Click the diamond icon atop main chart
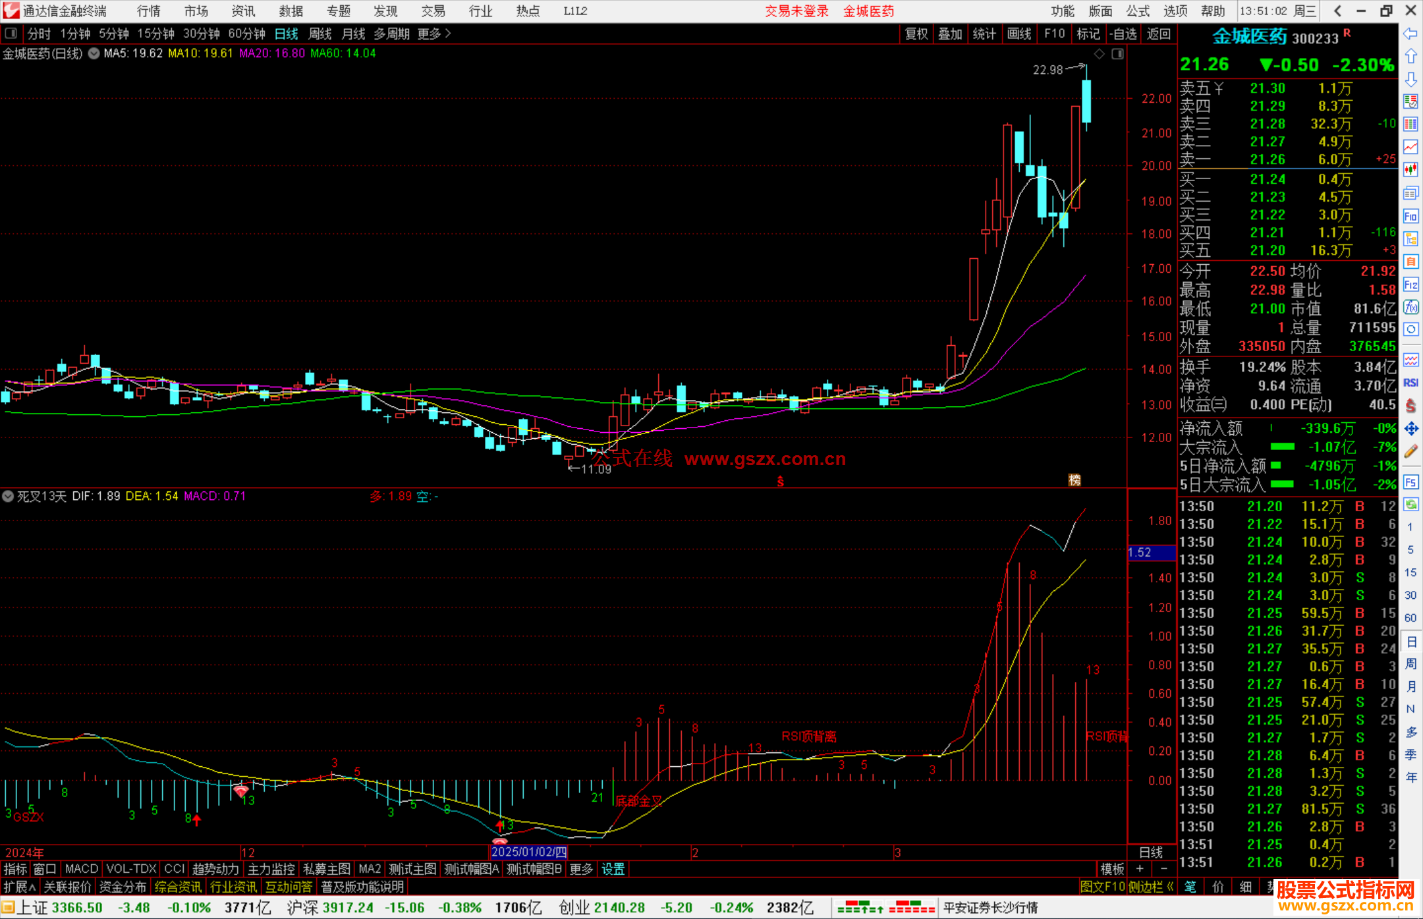The height and width of the screenshot is (919, 1423). [x=1099, y=53]
